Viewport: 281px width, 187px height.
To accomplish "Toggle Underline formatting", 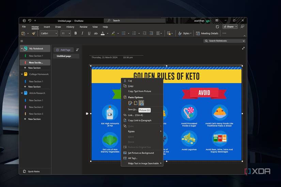I will pyautogui.click(x=89, y=33).
